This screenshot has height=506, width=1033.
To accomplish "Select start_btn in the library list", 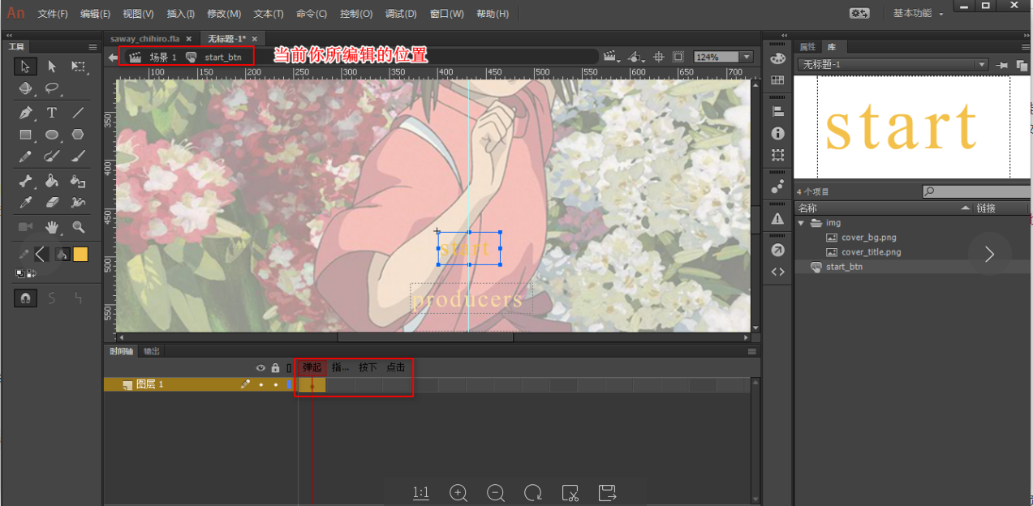I will pyautogui.click(x=844, y=267).
